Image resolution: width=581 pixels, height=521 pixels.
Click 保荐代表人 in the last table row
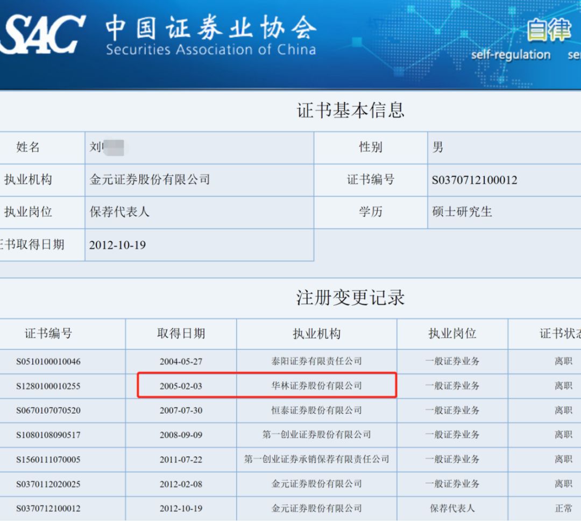tap(452, 509)
